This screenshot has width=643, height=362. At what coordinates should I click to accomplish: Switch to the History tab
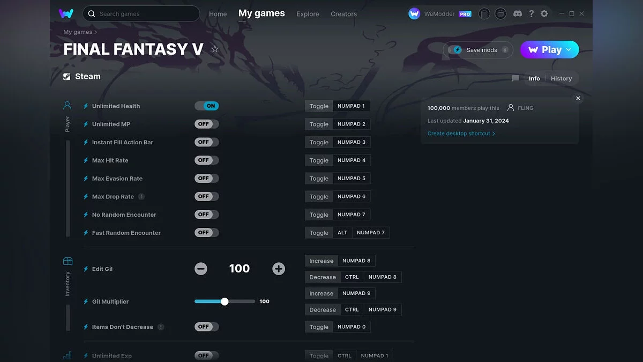tap(561, 78)
